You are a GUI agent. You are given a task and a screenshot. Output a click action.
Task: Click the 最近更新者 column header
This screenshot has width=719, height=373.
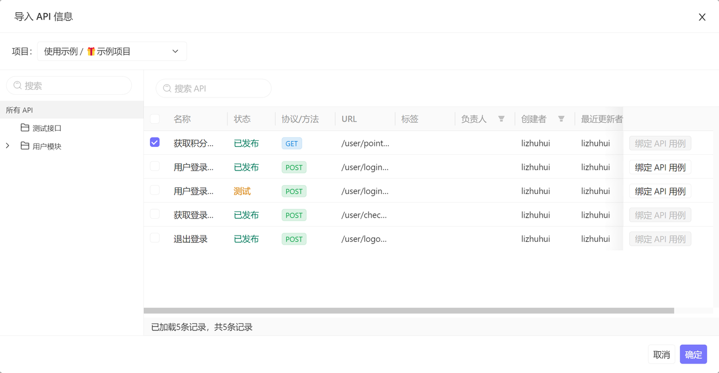(602, 119)
